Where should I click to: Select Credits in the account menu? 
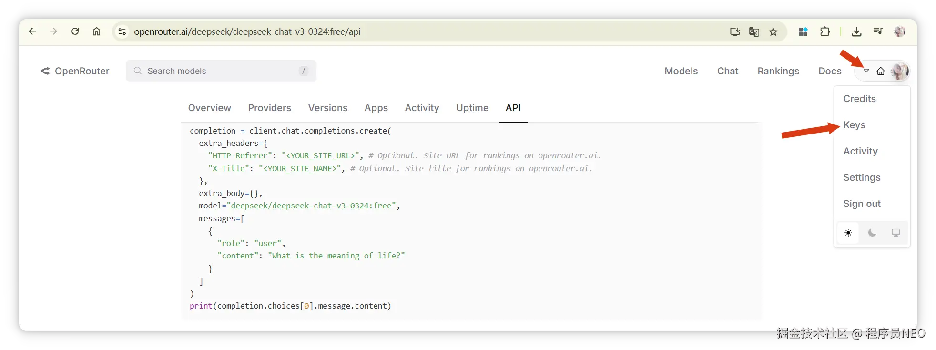pos(859,99)
